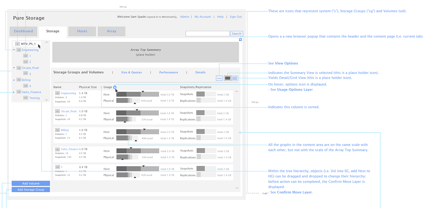Image resolution: width=428 pixels, height=208 pixels.
Task: Click the Billing row Replications bar
Action: click(x=206, y=138)
